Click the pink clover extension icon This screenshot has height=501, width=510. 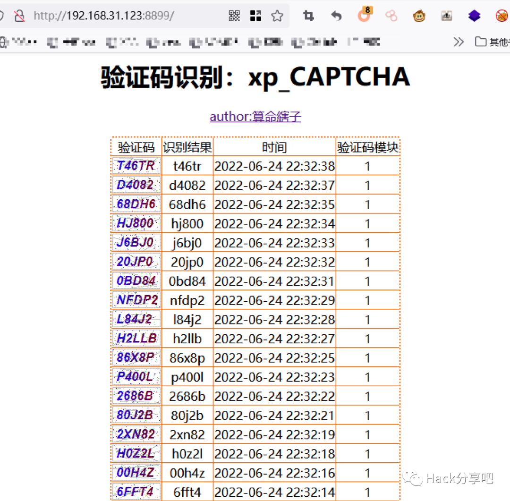(391, 16)
